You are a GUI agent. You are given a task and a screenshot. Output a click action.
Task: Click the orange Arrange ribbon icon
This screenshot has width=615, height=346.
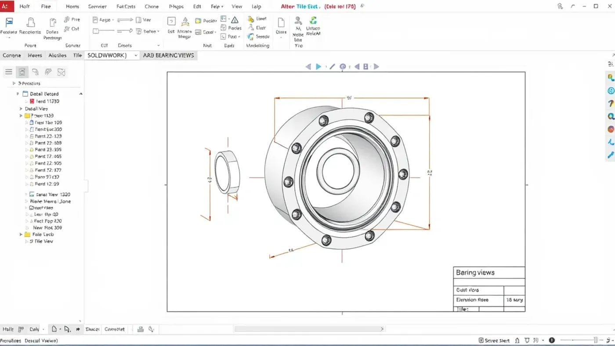[x=185, y=22]
